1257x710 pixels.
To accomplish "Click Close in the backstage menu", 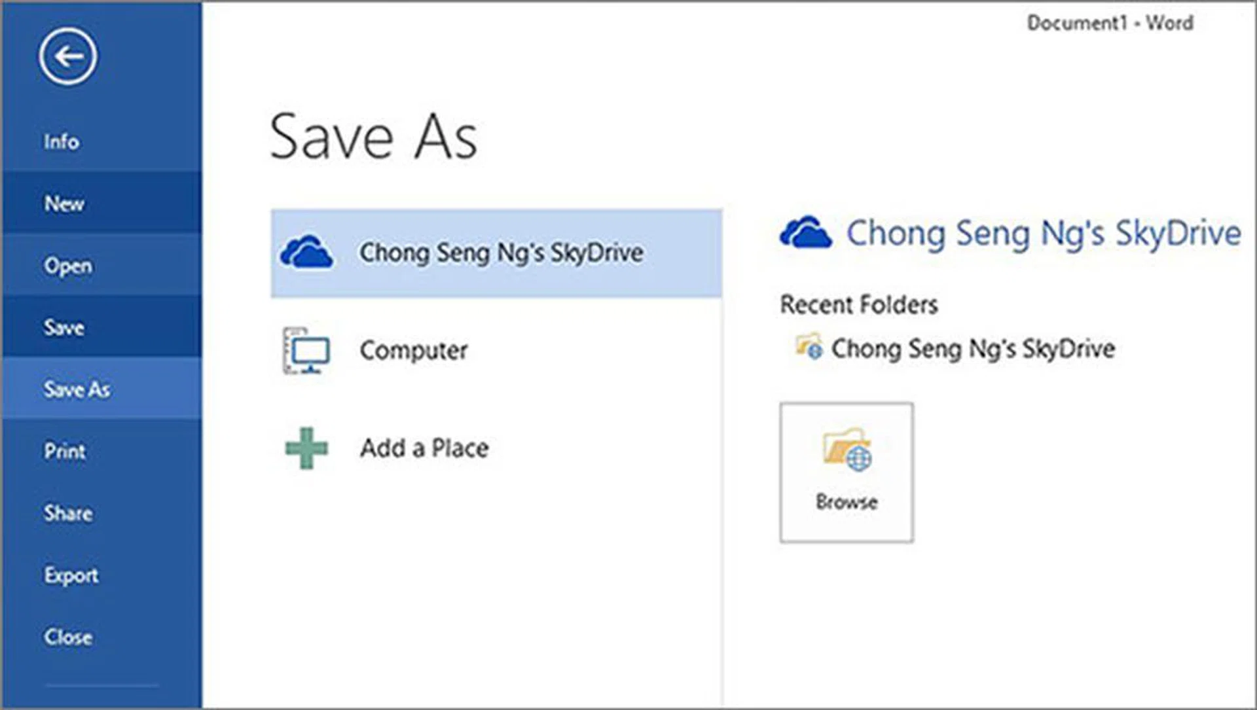I will pyautogui.click(x=68, y=637).
